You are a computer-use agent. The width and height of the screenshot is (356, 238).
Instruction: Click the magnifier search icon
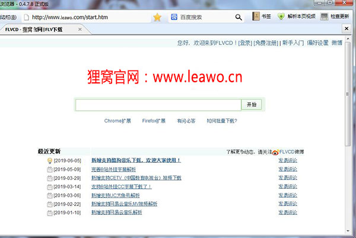pyautogui.click(x=239, y=17)
